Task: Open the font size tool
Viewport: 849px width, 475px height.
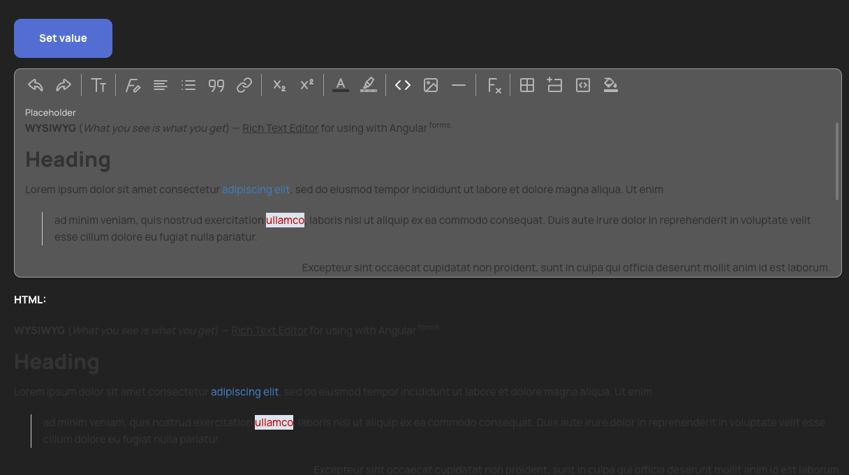Action: (x=98, y=85)
